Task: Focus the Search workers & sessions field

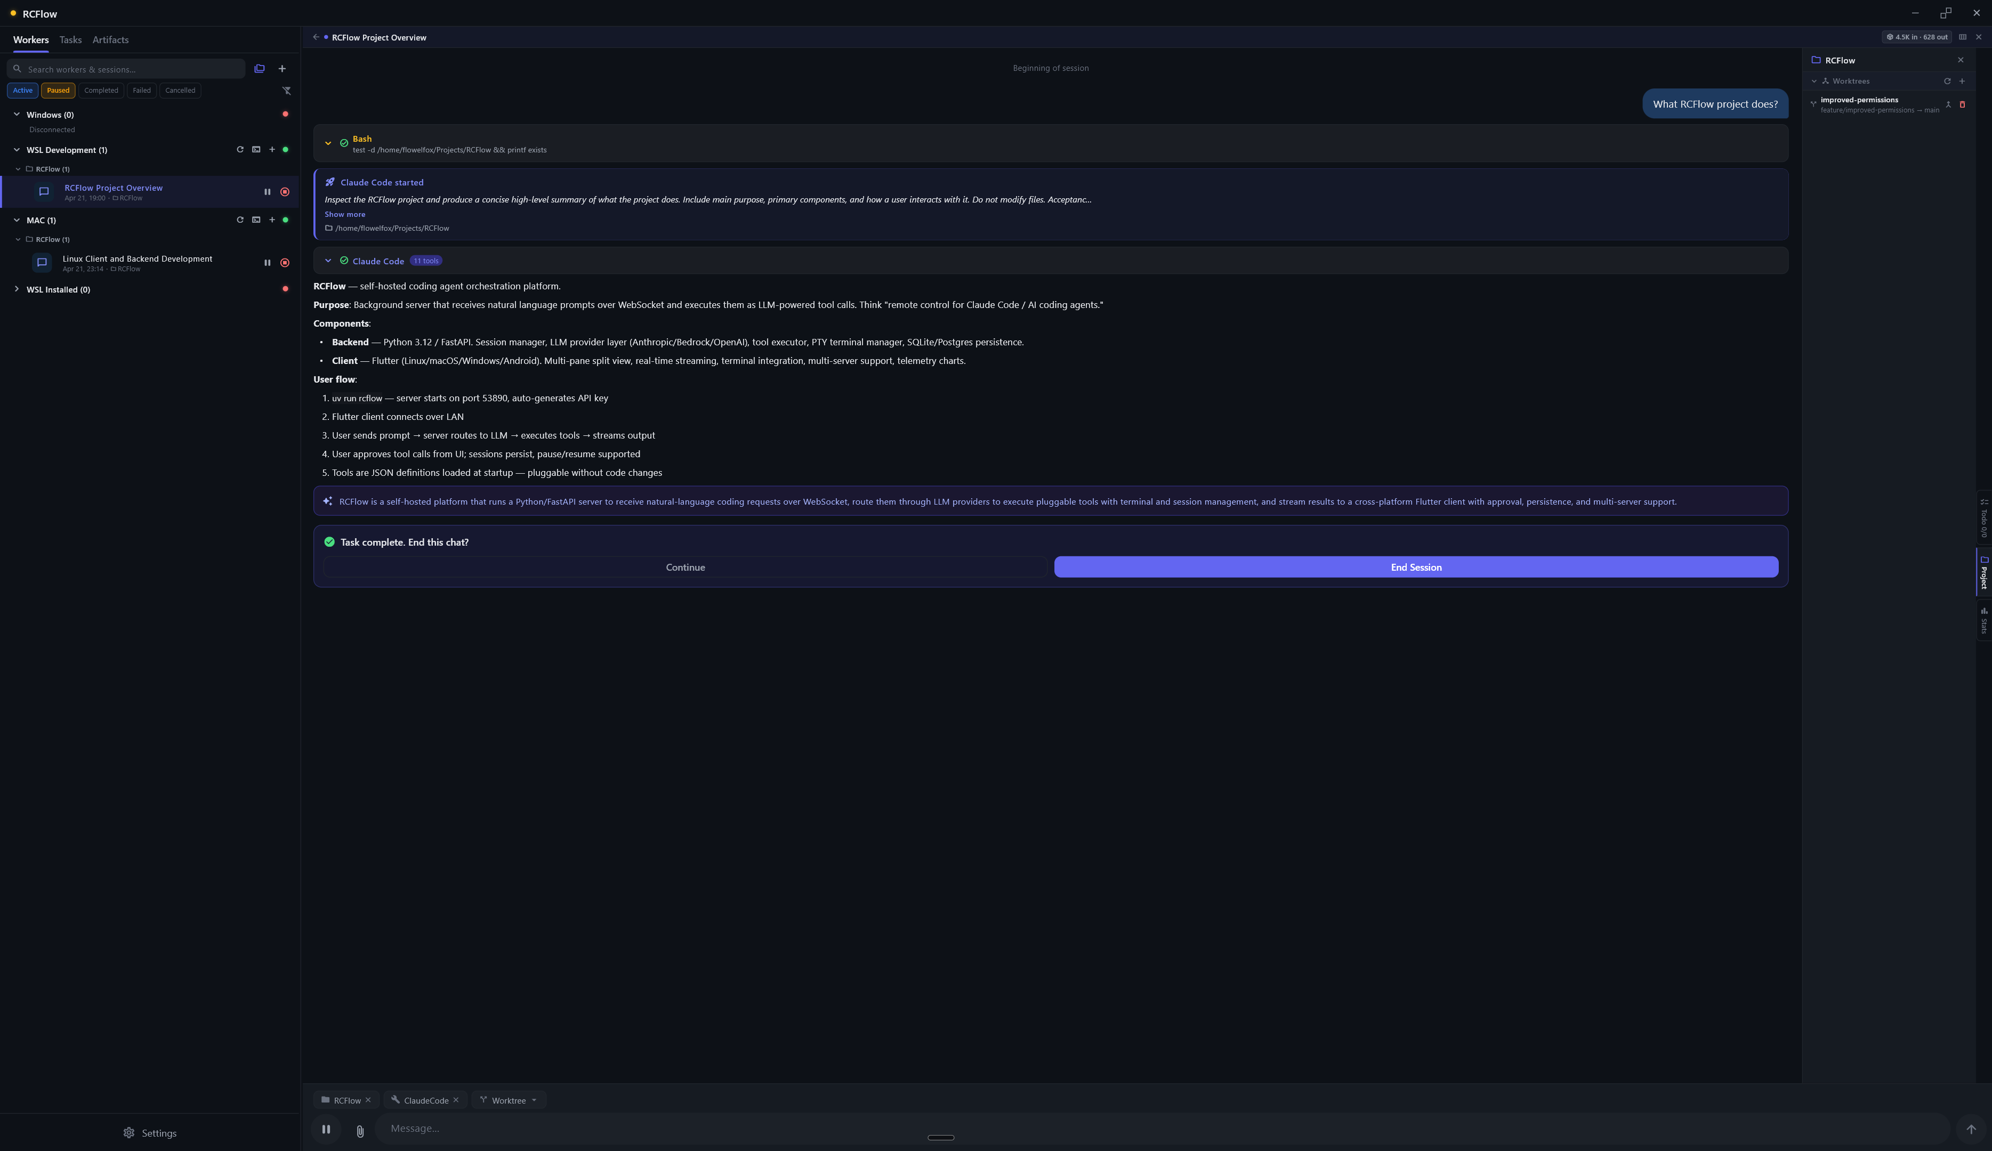Action: (126, 69)
